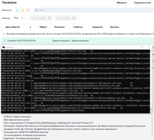Screen dimensions: 154x140
Task: Click console line with win32kbase.sys.mui in System32
Action: click(x=67, y=98)
